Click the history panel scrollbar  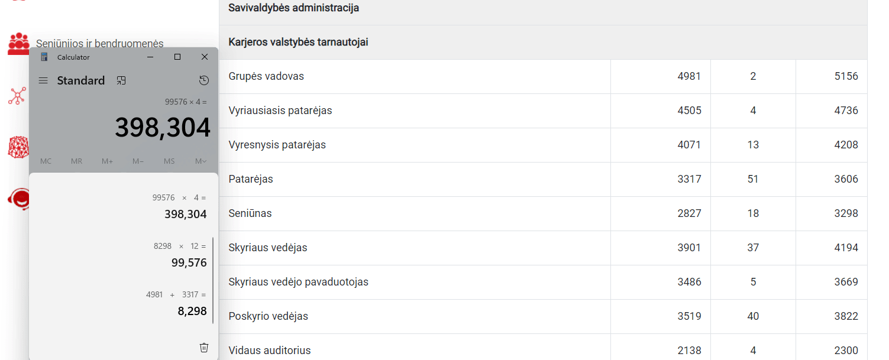point(213,280)
